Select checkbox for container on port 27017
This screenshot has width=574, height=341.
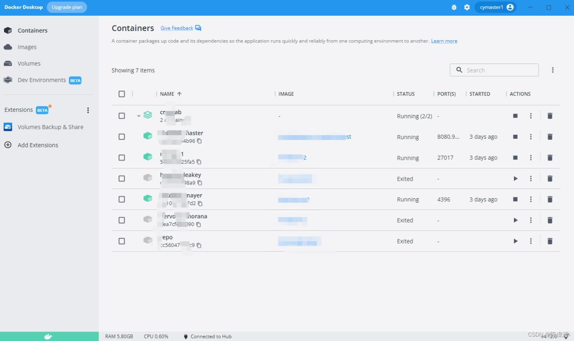pyautogui.click(x=122, y=158)
